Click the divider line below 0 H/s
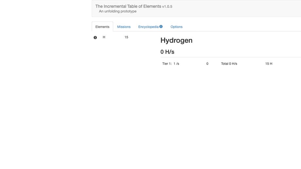This screenshot has width=301, height=169. (x=231, y=57)
